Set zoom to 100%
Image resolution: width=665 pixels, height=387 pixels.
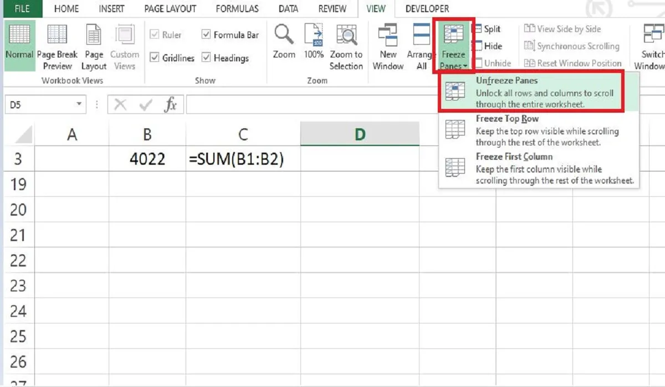pos(314,42)
